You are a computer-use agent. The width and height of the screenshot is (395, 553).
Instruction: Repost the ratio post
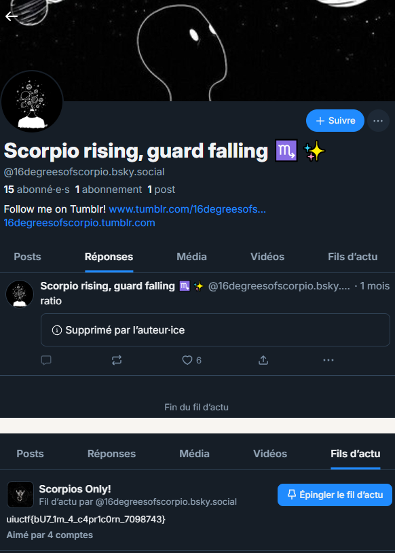117,360
